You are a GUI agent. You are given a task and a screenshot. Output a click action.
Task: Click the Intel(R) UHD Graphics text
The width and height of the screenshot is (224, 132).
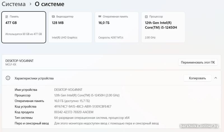coord(65,38)
